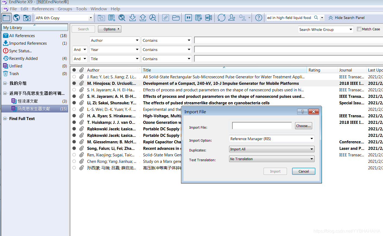Open the Year search field dropdown

coord(115,50)
